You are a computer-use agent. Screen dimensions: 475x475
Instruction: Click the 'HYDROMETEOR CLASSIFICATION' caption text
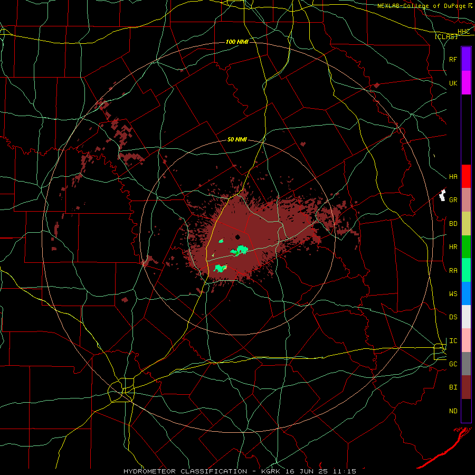[x=185, y=471]
